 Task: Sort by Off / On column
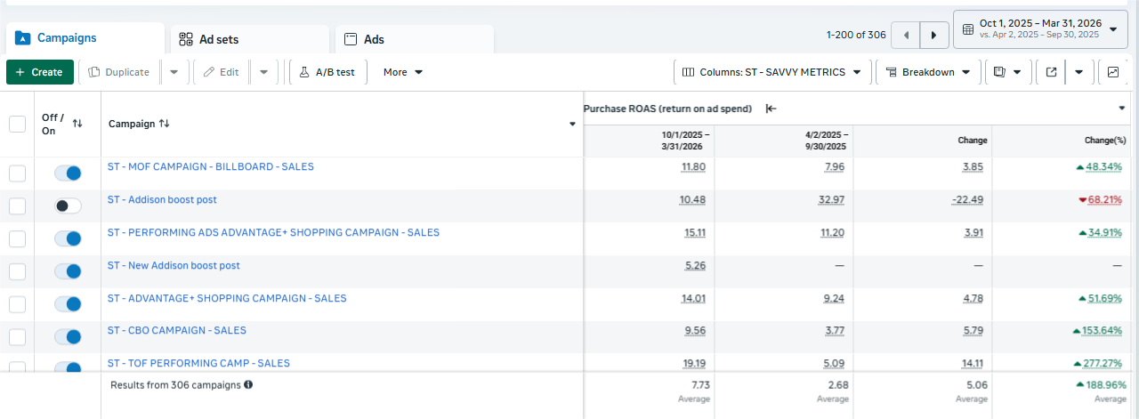click(77, 124)
